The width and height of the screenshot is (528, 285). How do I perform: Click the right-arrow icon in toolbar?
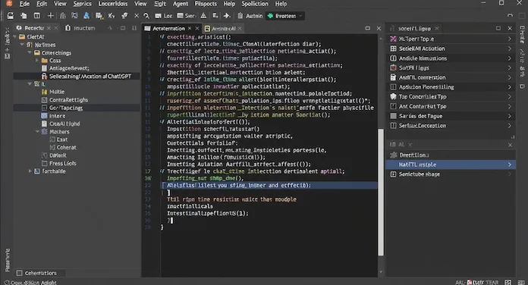point(227,16)
